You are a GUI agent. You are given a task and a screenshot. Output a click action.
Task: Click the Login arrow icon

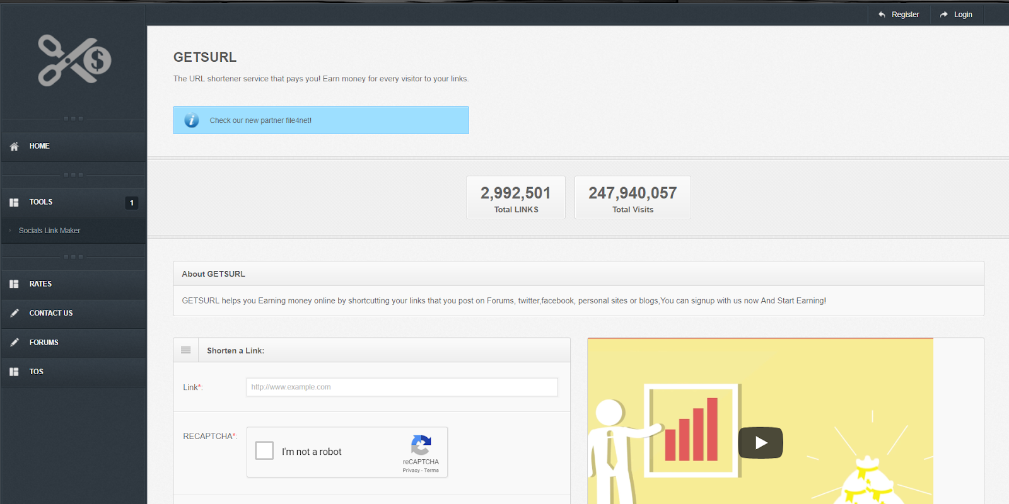pos(944,14)
